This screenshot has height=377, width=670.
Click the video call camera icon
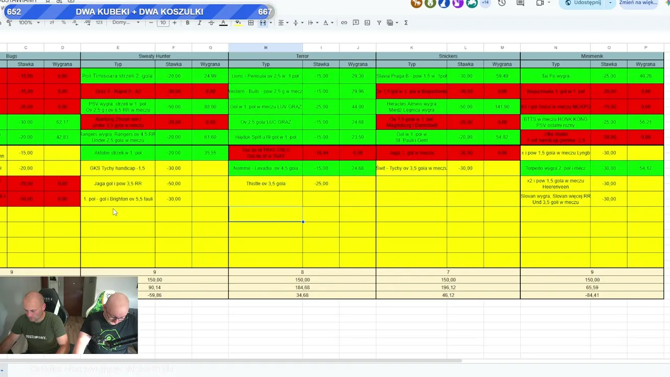(x=540, y=3)
